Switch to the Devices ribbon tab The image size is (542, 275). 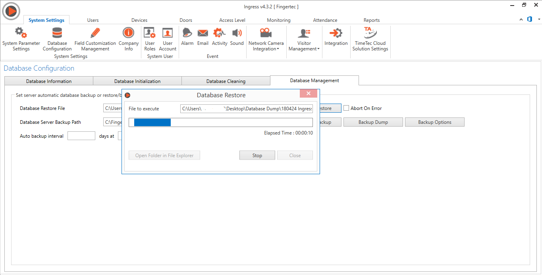pyautogui.click(x=139, y=20)
